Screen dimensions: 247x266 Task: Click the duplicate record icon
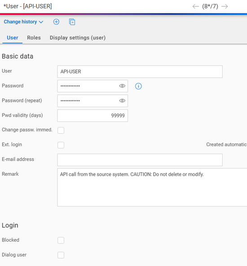(x=72, y=22)
